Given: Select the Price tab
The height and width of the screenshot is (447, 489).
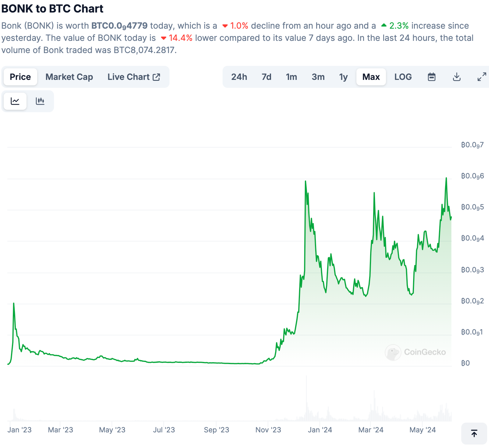Looking at the screenshot, I should (x=20, y=77).
